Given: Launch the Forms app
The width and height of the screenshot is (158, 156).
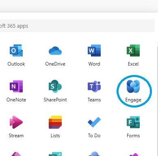Looking at the screenshot, I should [133, 122].
